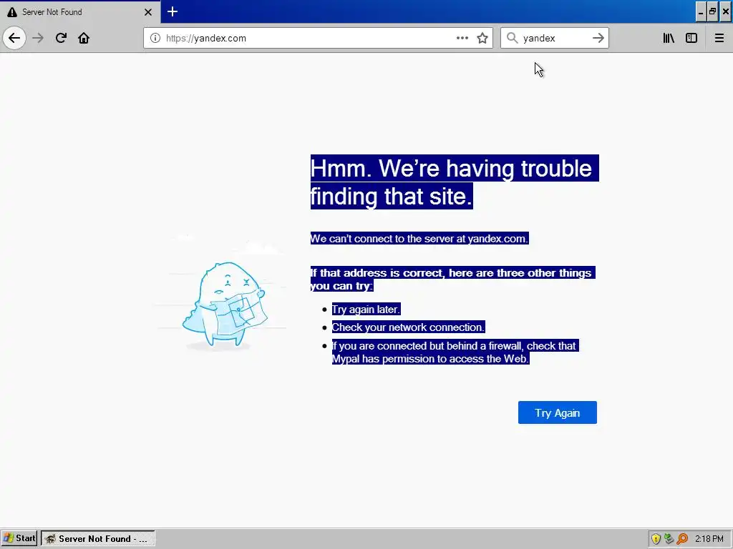The height and width of the screenshot is (549, 733).
Task: Open the hamburger application menu
Action: (x=719, y=38)
